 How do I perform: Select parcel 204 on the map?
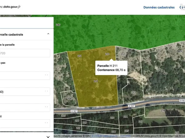pyautogui.click(x=69, y=99)
